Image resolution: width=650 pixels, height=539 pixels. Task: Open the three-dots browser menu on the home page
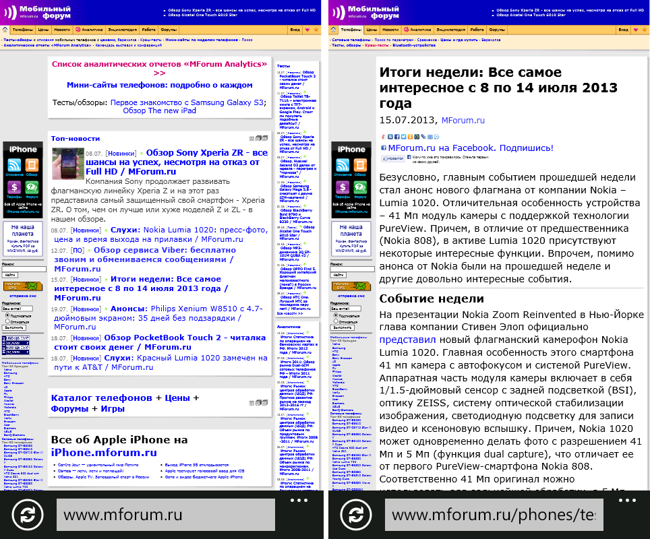tap(299, 501)
